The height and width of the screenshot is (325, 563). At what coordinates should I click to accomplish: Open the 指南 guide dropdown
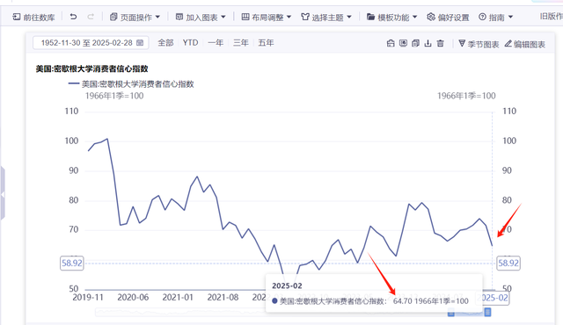click(x=496, y=17)
